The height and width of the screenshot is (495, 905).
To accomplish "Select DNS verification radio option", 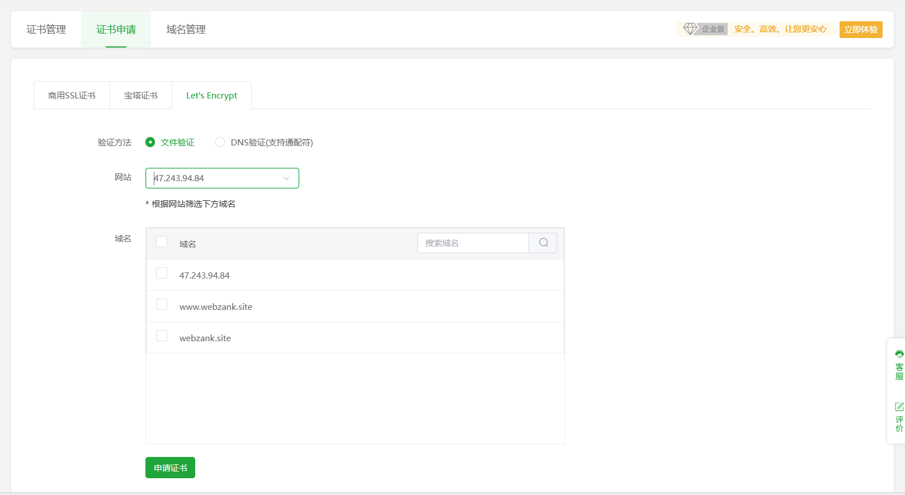I will tap(220, 142).
